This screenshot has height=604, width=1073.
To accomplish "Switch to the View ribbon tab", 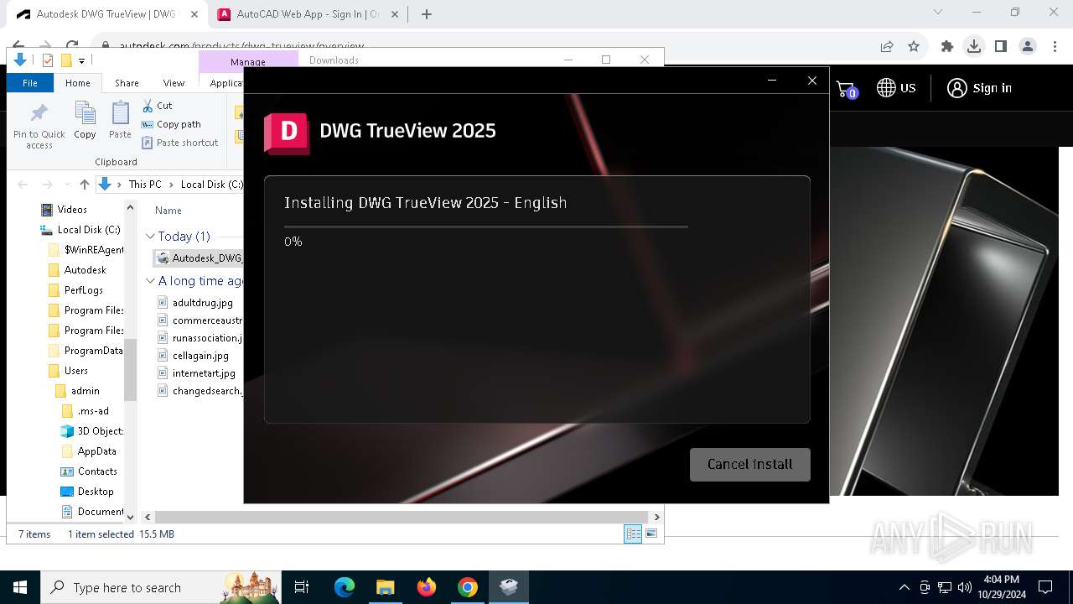I will click(x=174, y=83).
